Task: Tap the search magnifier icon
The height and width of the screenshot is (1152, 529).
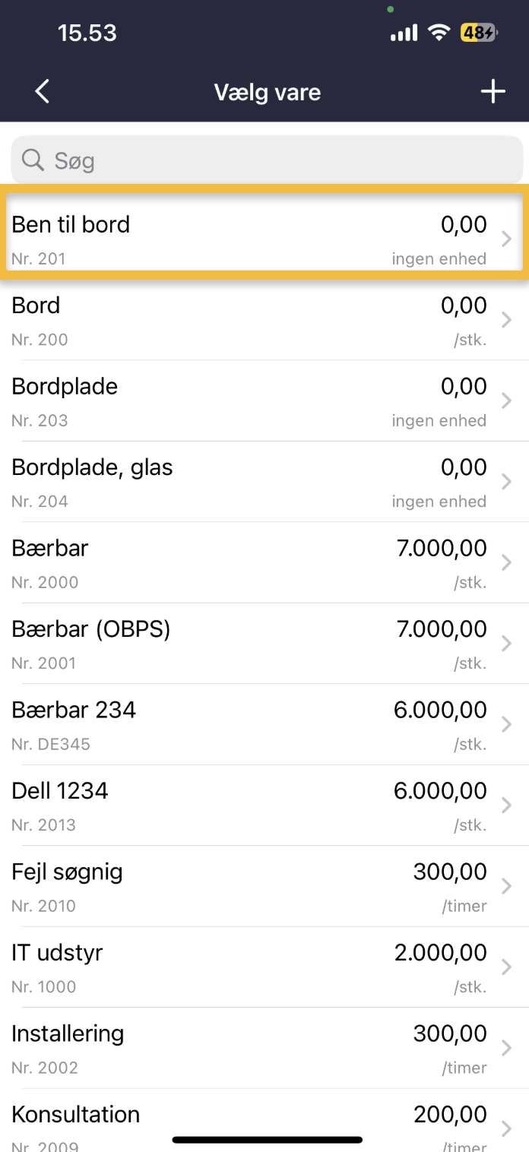Action: 33,160
